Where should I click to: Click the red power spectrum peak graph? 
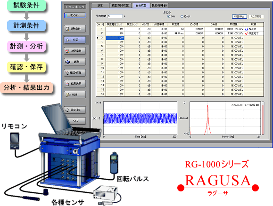coord(225,118)
